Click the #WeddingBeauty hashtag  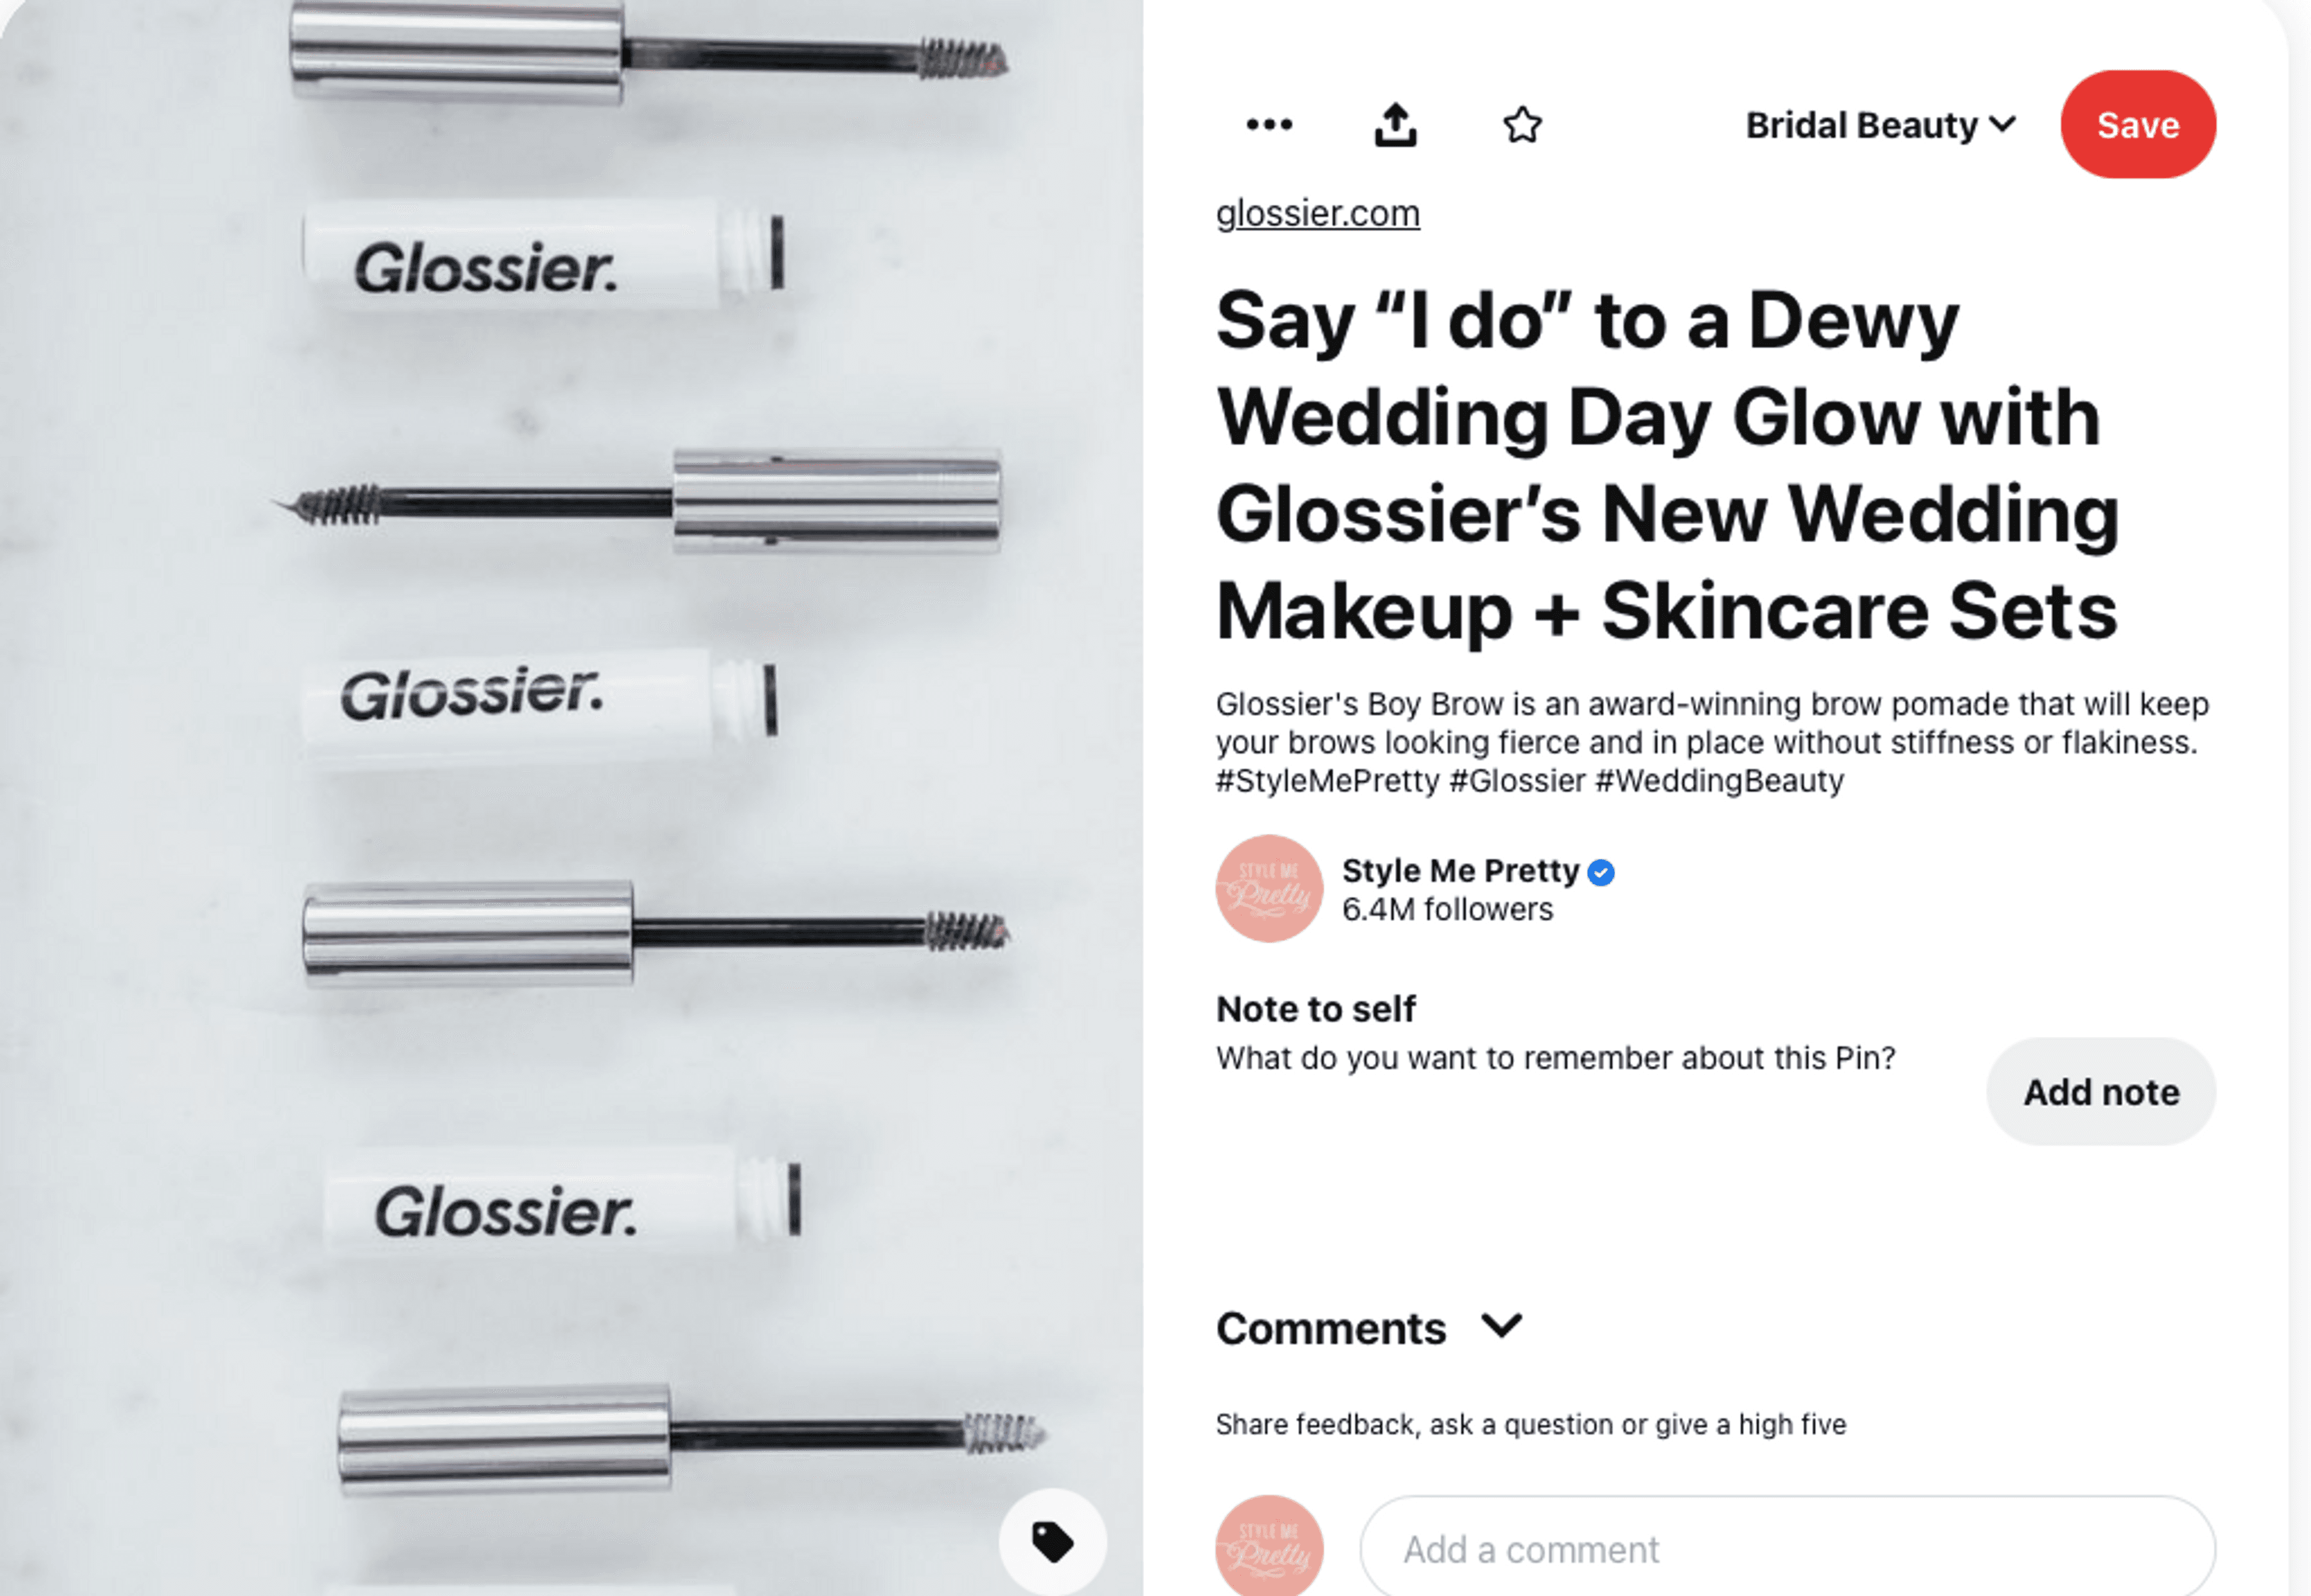(x=1719, y=780)
